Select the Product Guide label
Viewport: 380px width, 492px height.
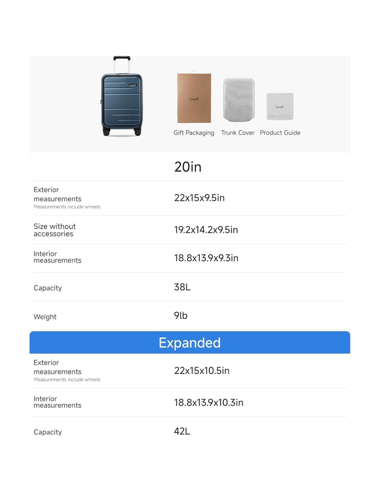point(280,133)
